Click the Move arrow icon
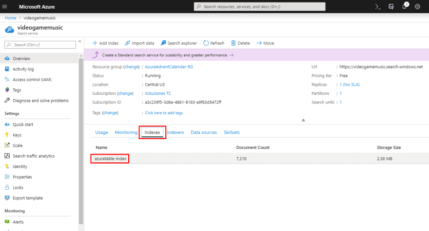 (259, 43)
